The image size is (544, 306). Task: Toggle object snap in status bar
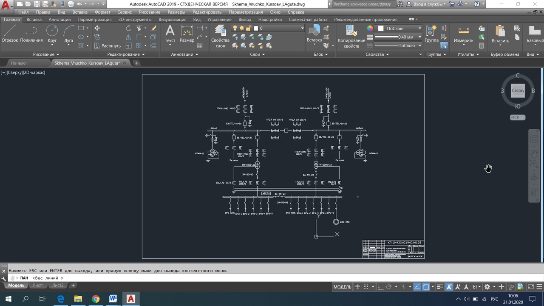426,287
